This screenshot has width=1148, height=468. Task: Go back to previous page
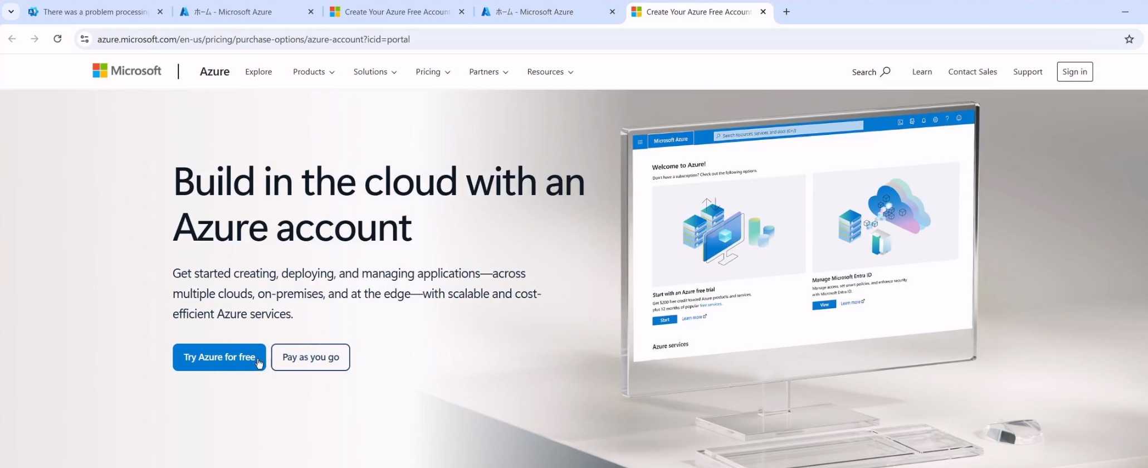click(12, 39)
